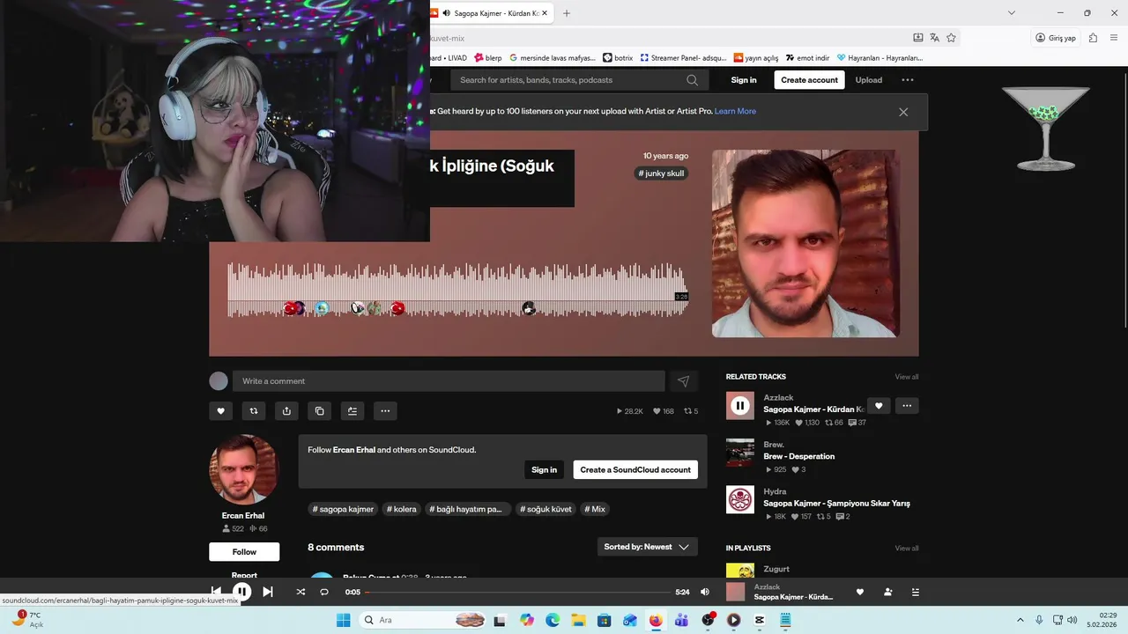Click Create account button in header
Screen dimensions: 1128x634
pos(809,80)
